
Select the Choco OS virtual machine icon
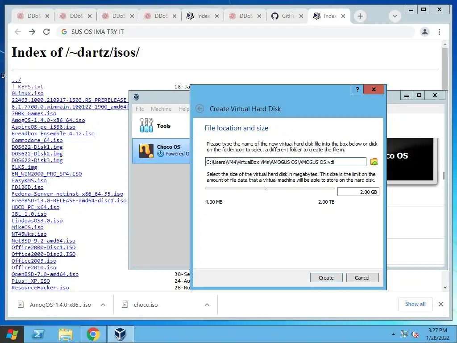(146, 151)
